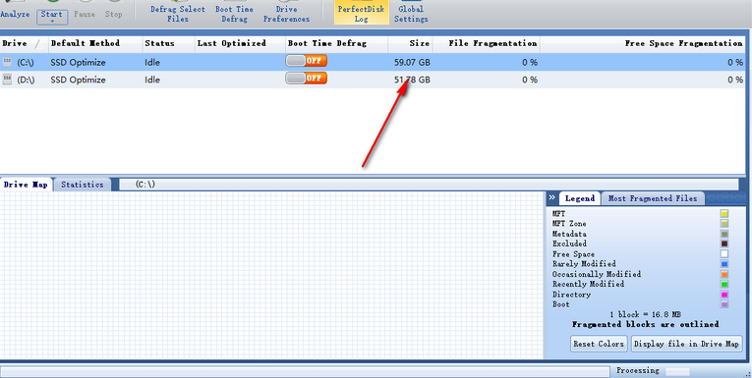
Task: Sort by File Fragmentation column header
Action: [487, 43]
